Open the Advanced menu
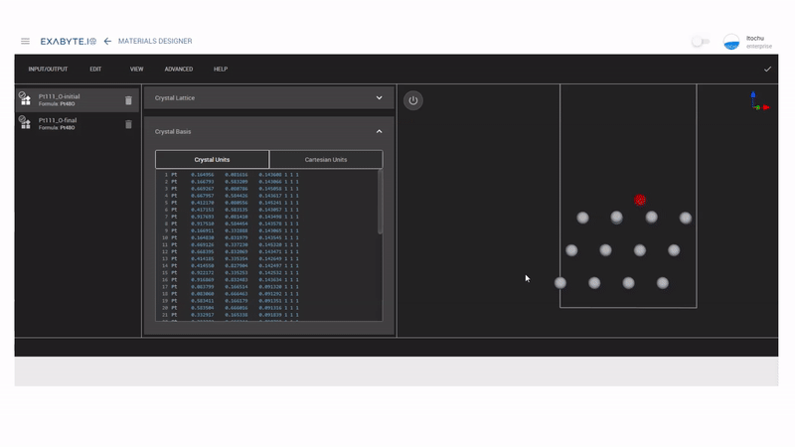This screenshot has height=447, width=795. [x=179, y=69]
